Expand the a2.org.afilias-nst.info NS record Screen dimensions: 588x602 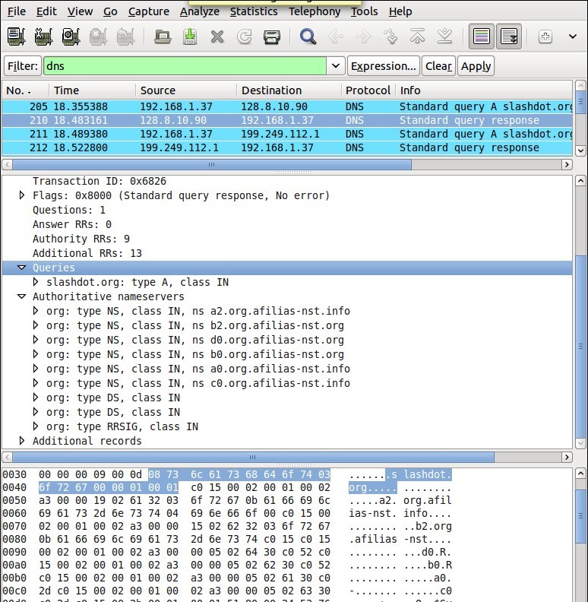click(x=36, y=311)
